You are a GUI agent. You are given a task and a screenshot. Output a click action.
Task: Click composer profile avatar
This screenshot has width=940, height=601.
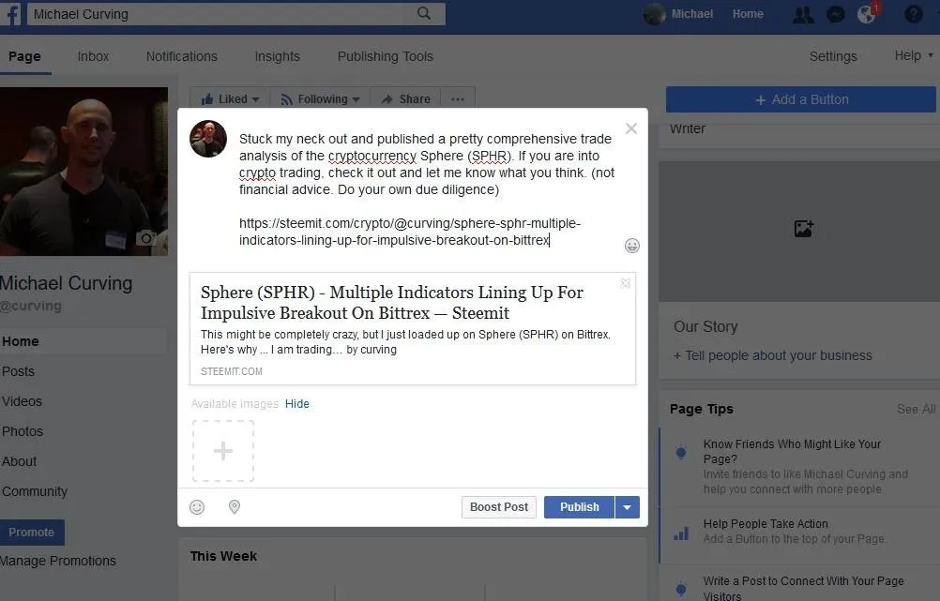tap(208, 139)
